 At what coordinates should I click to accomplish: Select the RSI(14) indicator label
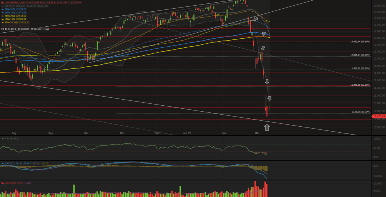click(9, 138)
